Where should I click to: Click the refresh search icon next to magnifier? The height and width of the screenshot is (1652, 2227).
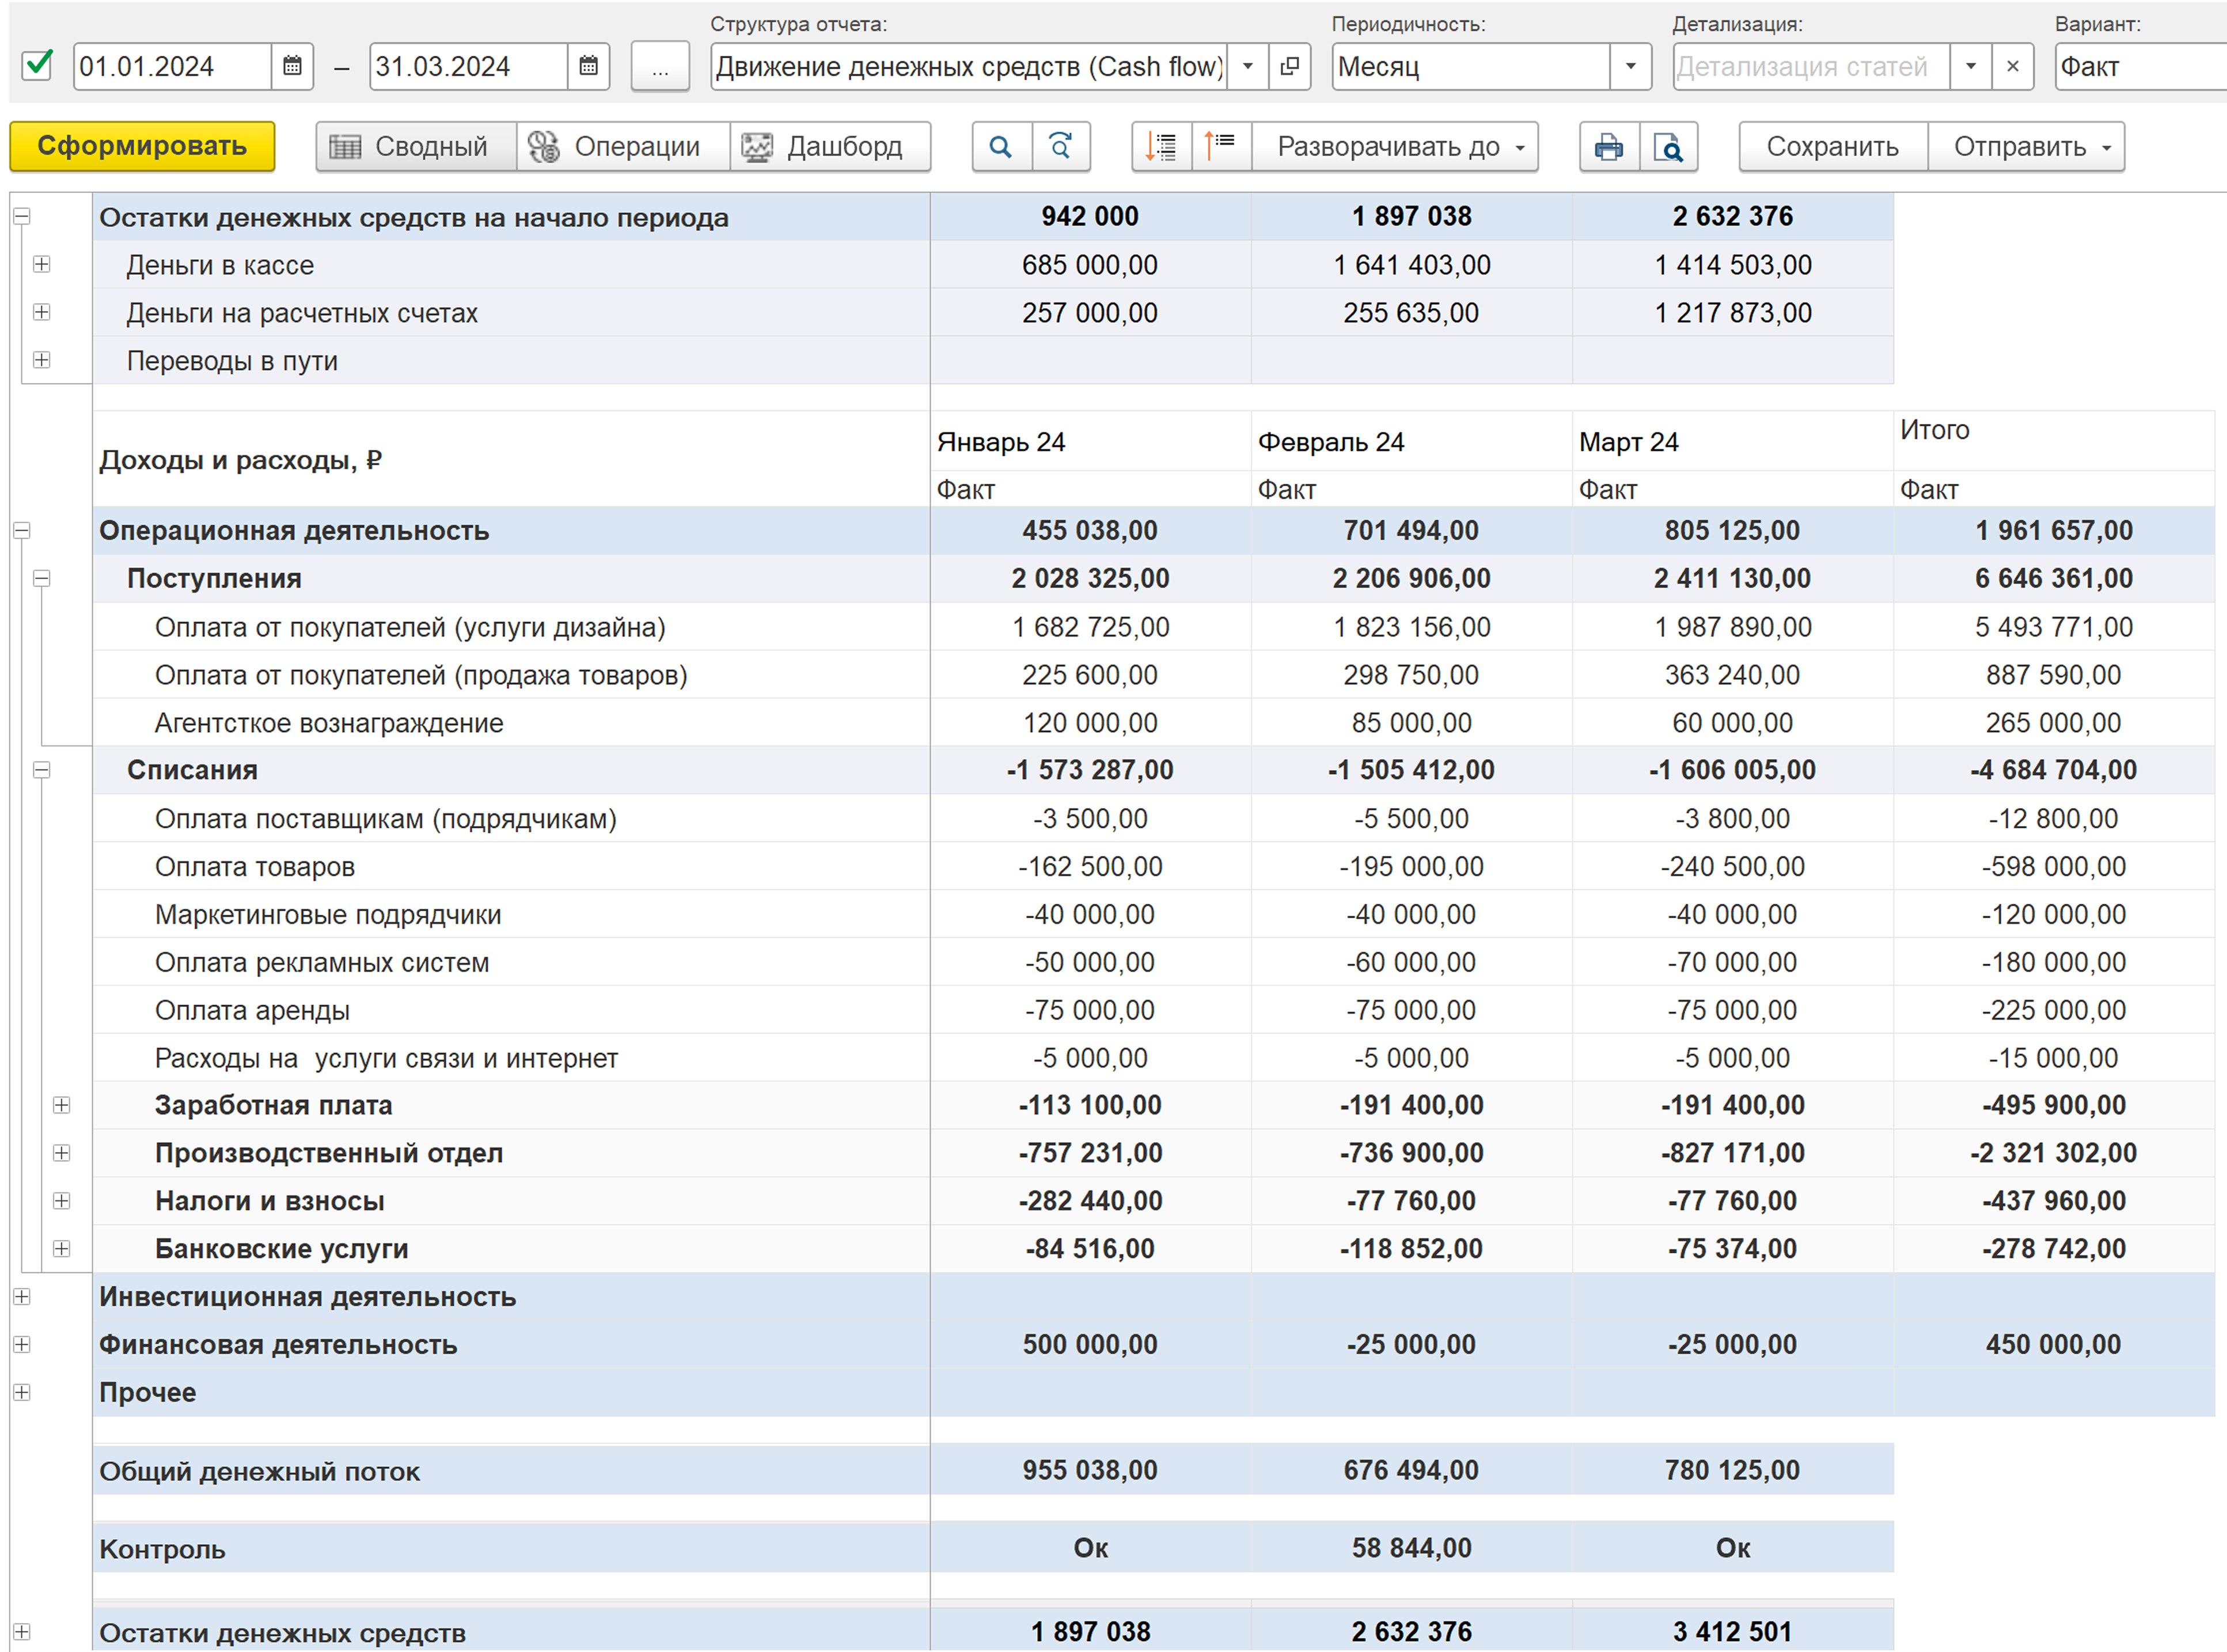click(1061, 147)
